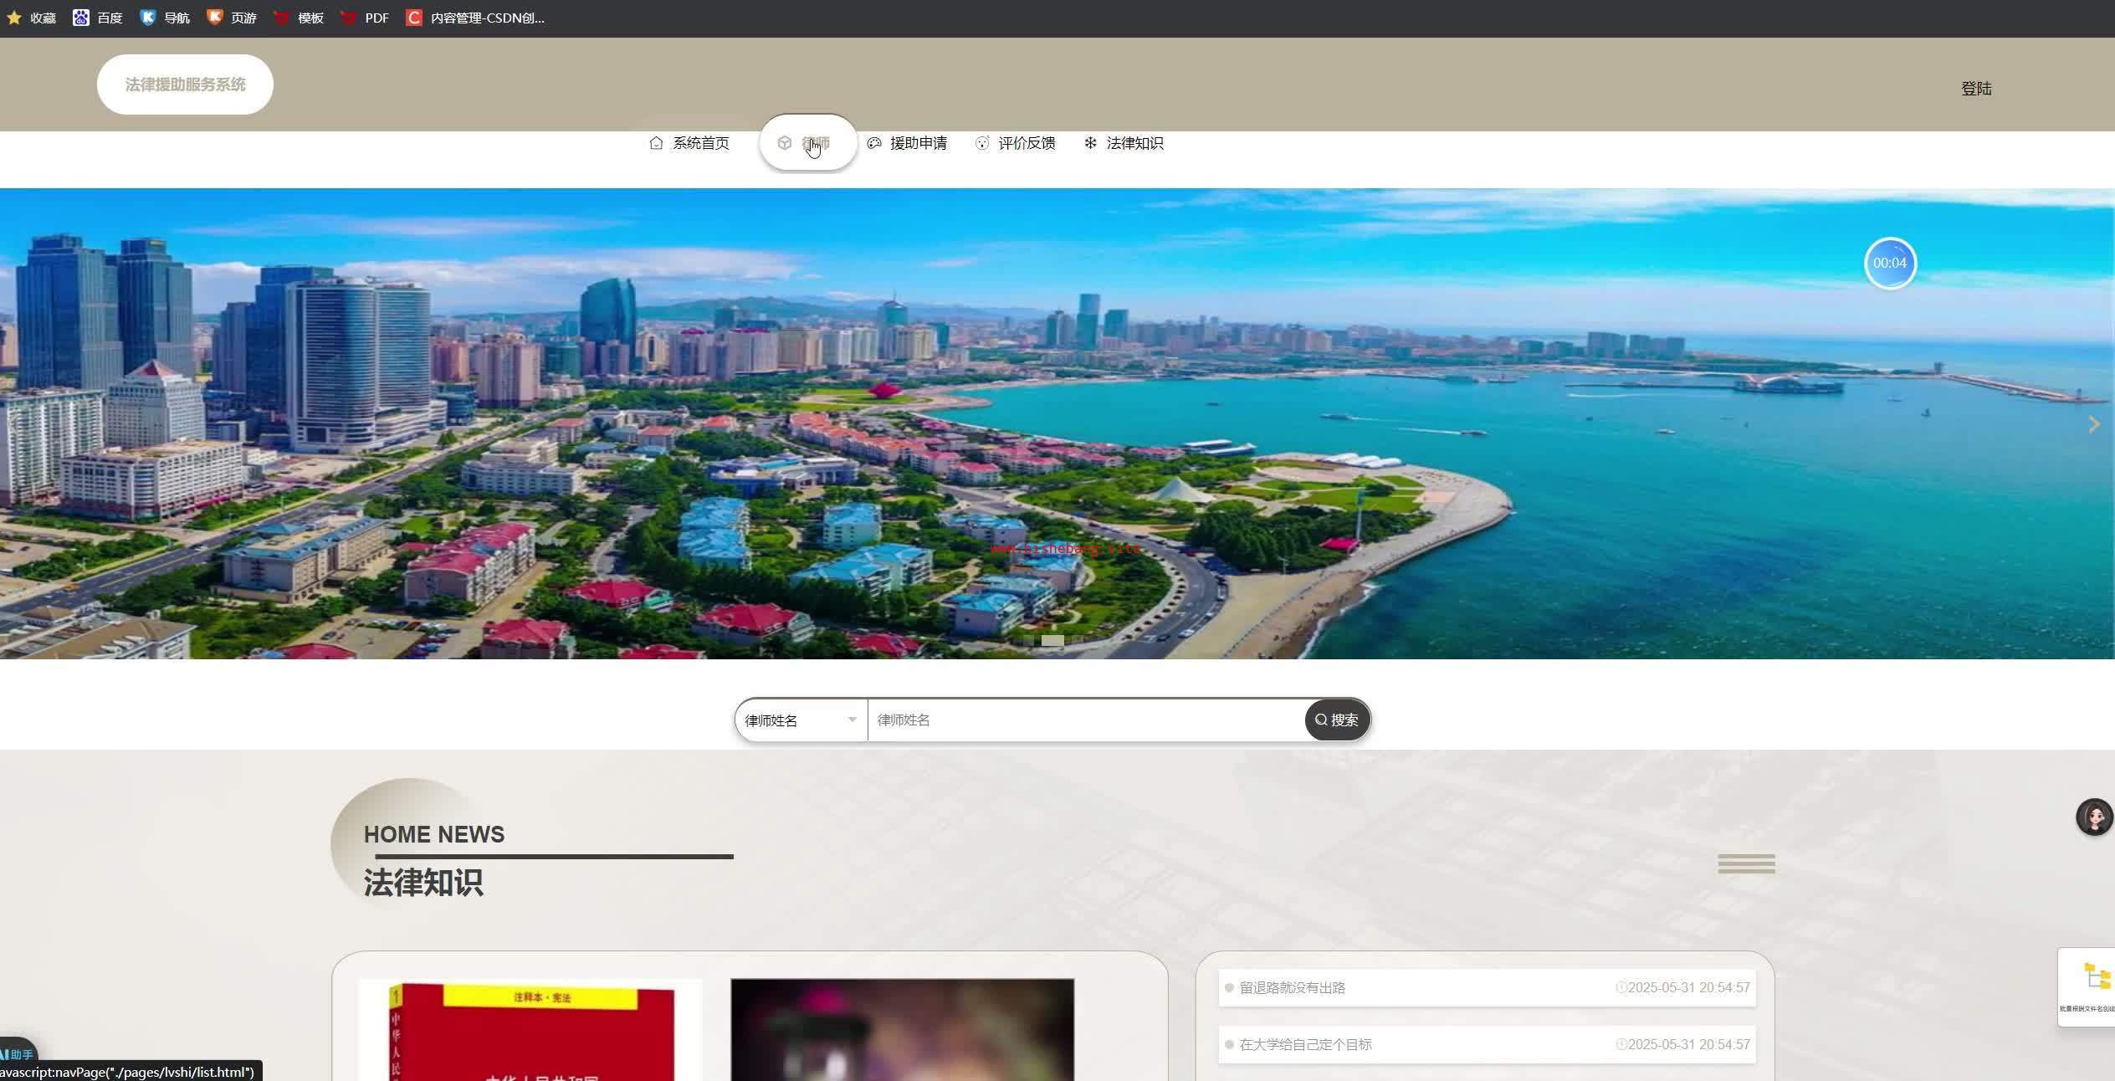Click the 收藏 star icon
2115x1081 pixels.
tap(14, 18)
